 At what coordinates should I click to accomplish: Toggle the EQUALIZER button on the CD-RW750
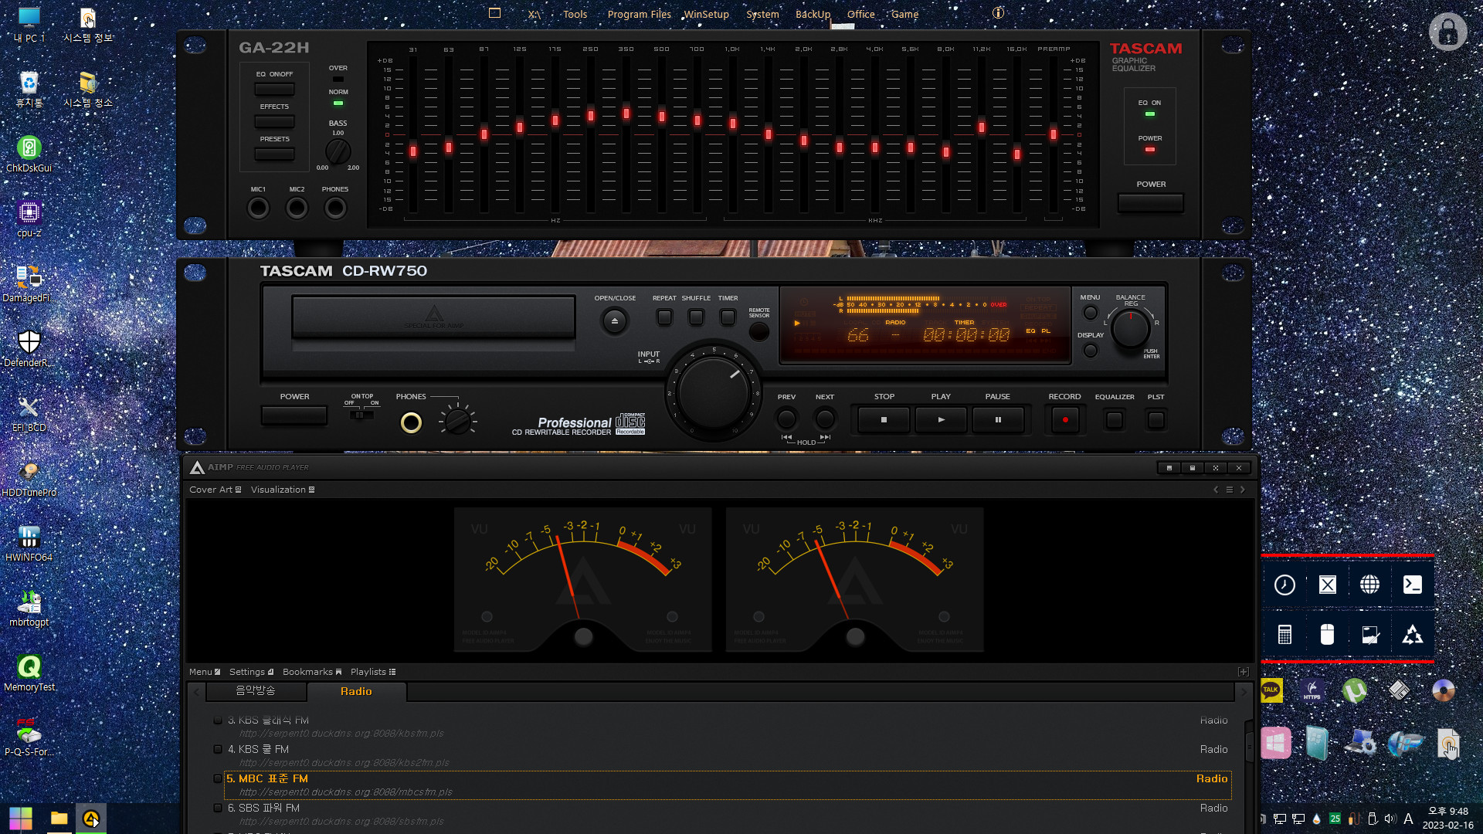1115,419
